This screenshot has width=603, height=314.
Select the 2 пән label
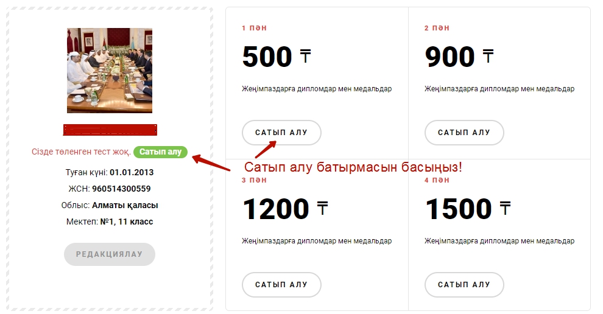click(437, 28)
